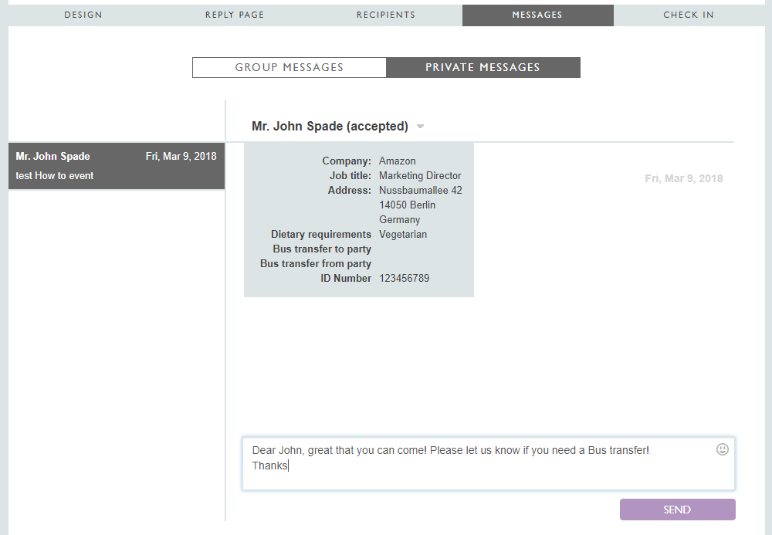Image resolution: width=772 pixels, height=535 pixels.
Task: Select Mr. John Spade conversation in sidebar
Action: [116, 166]
